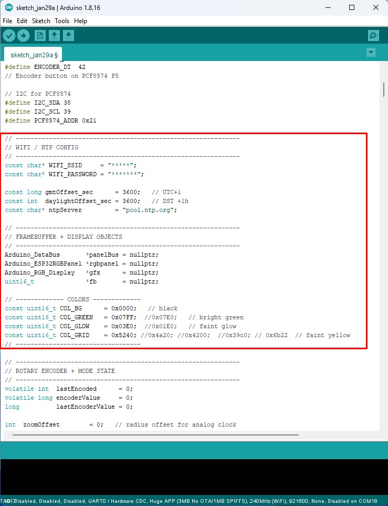Click the Verify sketch checkmark icon

(9, 35)
